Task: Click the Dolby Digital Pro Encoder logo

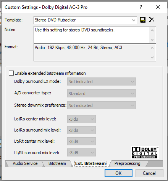Action: 145,153
